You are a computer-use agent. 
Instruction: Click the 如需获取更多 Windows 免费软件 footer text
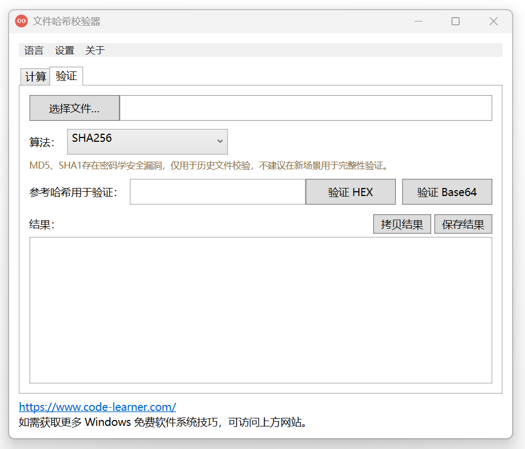pyautogui.click(x=162, y=422)
